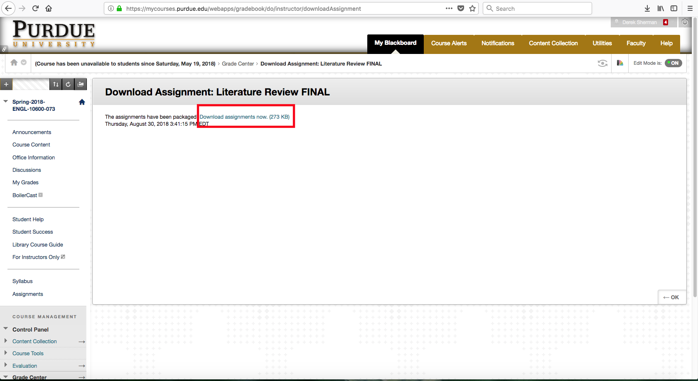Open Firefox downloads arrow icon
The height and width of the screenshot is (381, 698).
coord(647,8)
